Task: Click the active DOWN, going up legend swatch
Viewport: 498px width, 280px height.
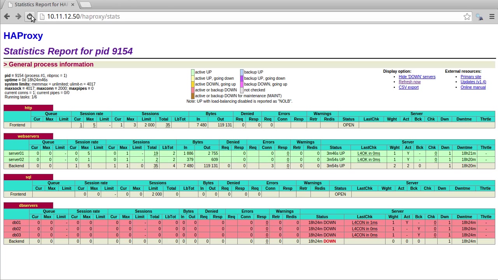Action: pos(193,84)
